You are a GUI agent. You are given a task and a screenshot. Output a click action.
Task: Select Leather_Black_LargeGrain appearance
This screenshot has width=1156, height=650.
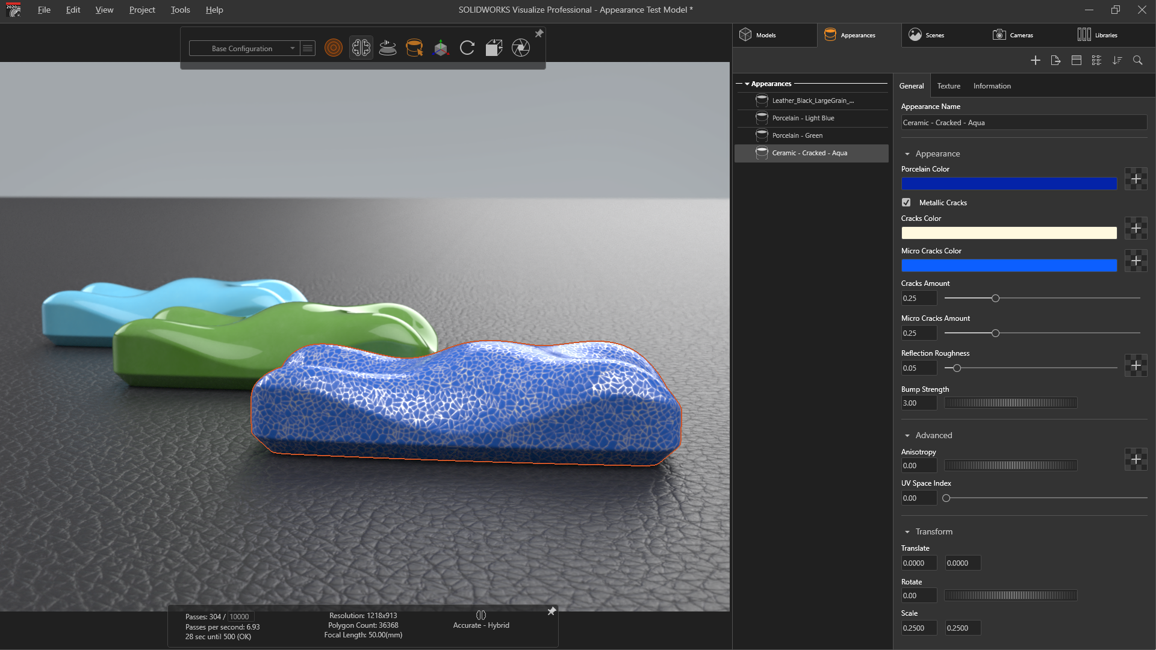click(812, 101)
